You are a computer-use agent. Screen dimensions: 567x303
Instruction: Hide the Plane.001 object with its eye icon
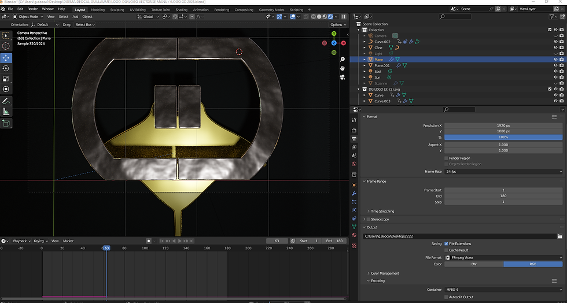coord(555,65)
